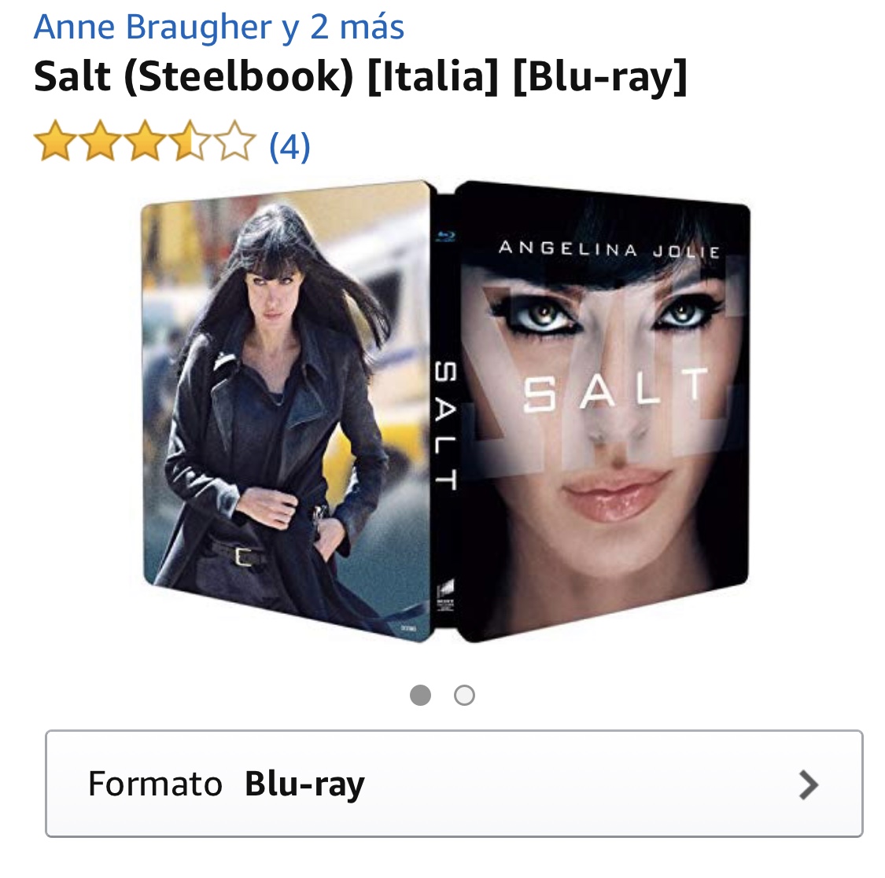Click the empty fifth rating star
Screen dimensions: 885x878
234,141
